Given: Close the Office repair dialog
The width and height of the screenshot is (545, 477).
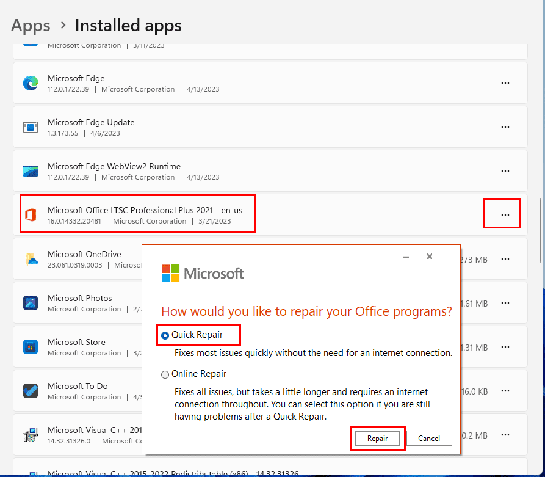Looking at the screenshot, I should (x=429, y=257).
